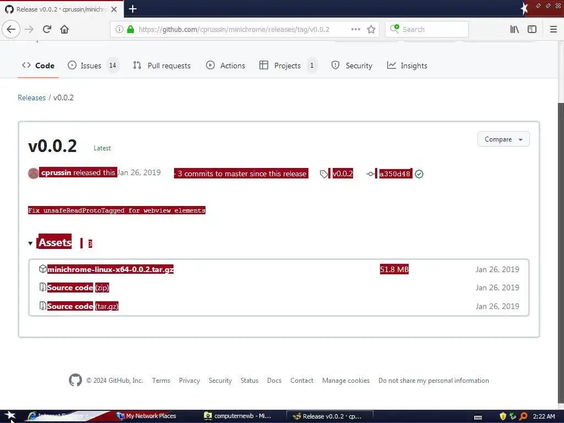Click the browser Search box

pyautogui.click(x=427, y=29)
